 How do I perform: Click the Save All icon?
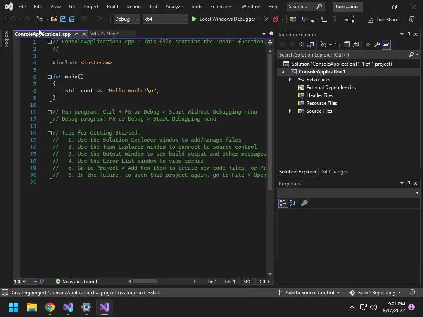(x=72, y=19)
